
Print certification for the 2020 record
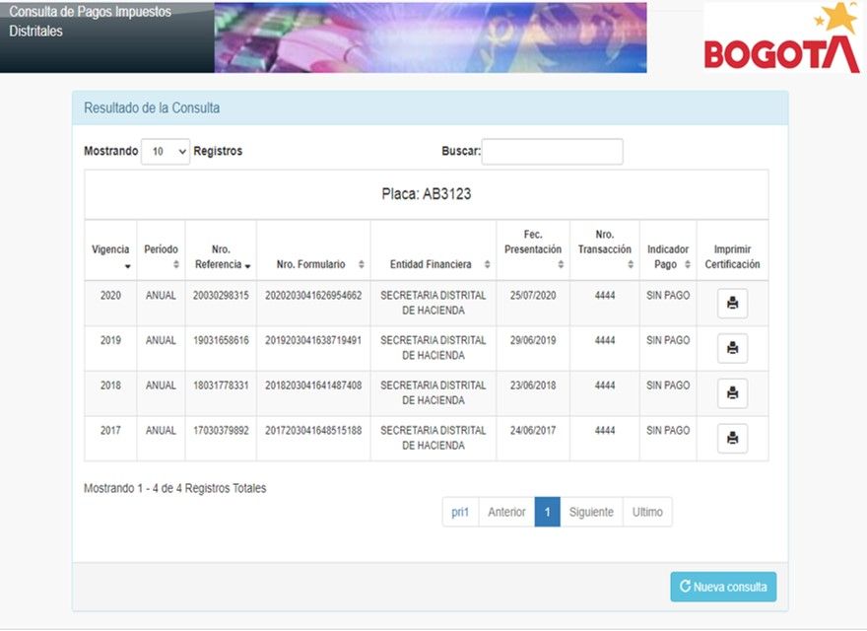click(x=732, y=304)
